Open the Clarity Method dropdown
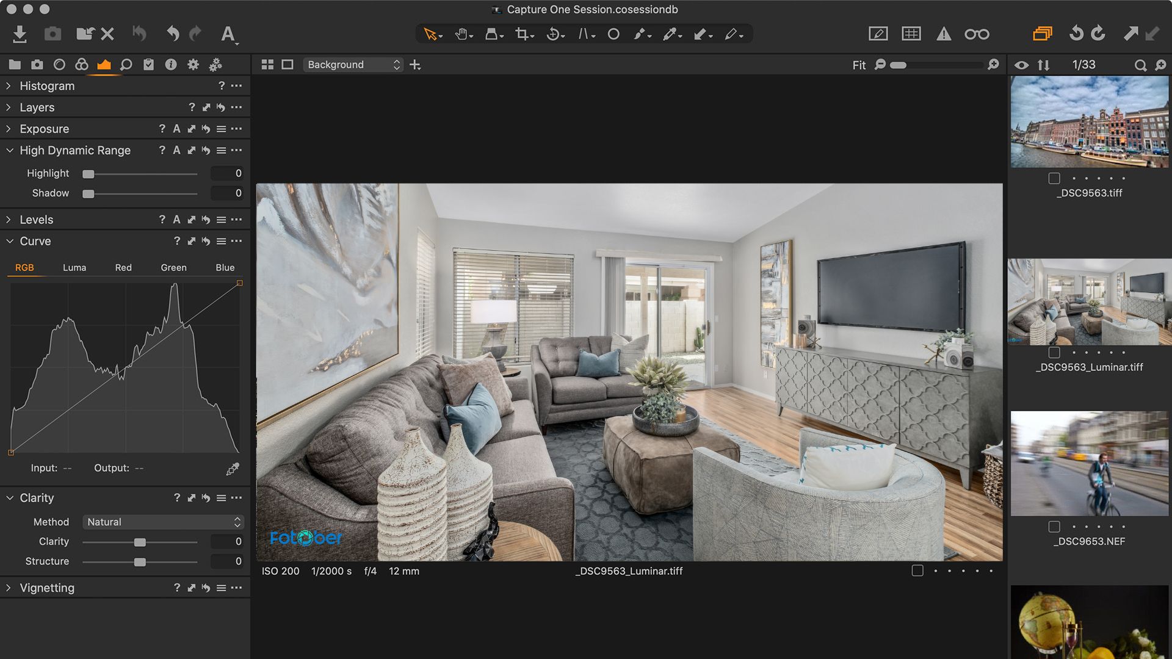 click(163, 522)
